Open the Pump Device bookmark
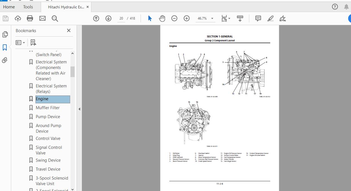The image size is (351, 191). pyautogui.click(x=48, y=117)
